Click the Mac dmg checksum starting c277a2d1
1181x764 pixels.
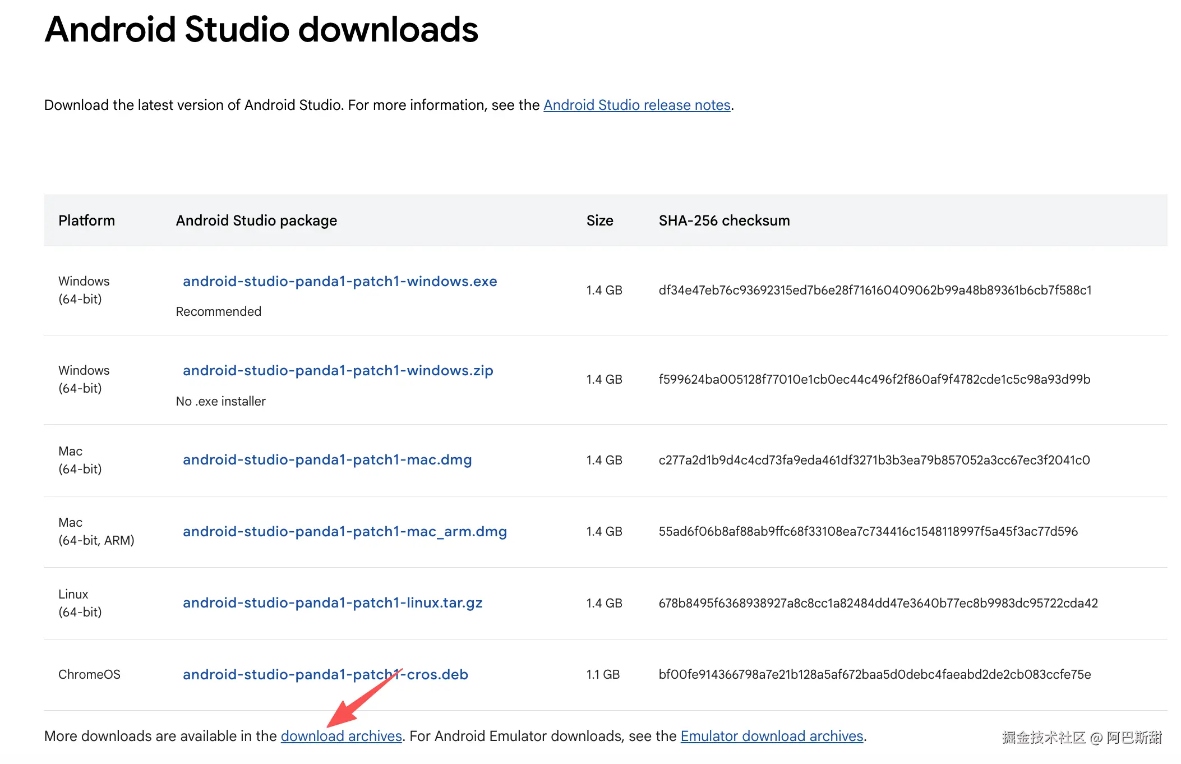(x=874, y=461)
